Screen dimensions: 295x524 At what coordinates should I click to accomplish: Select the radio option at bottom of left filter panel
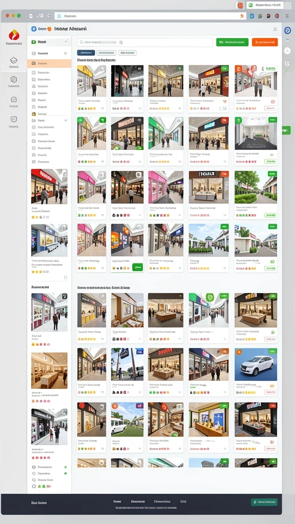[34, 487]
